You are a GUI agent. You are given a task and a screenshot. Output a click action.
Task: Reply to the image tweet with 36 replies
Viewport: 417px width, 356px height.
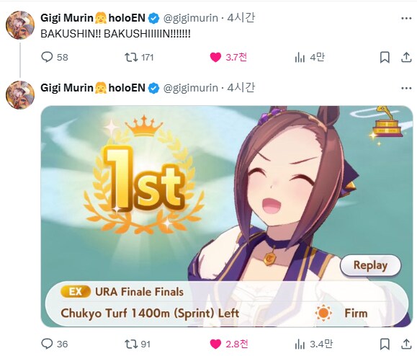coord(55,344)
